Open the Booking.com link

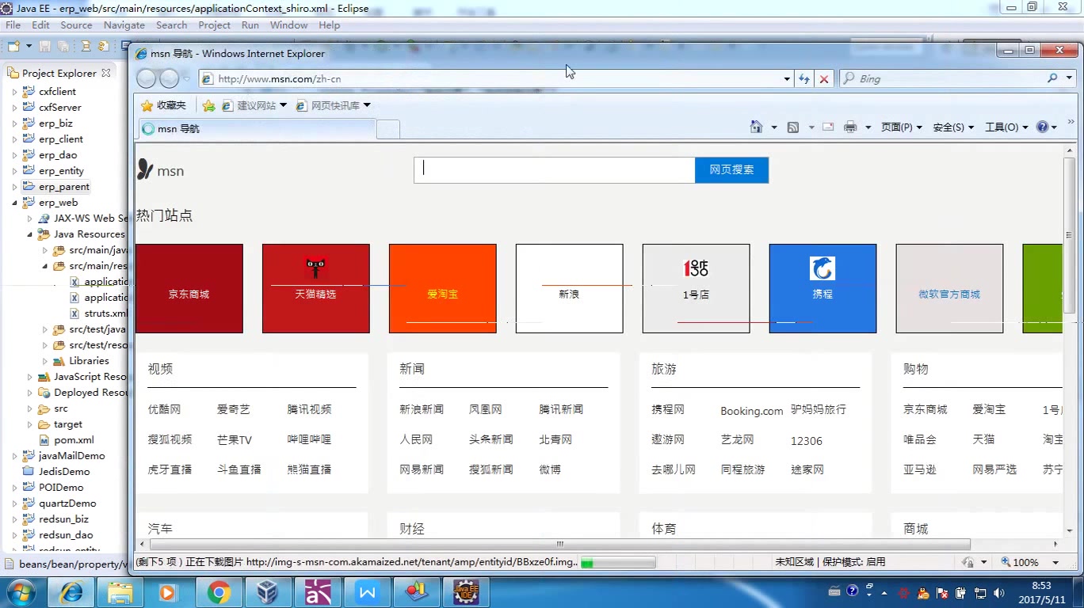point(752,411)
